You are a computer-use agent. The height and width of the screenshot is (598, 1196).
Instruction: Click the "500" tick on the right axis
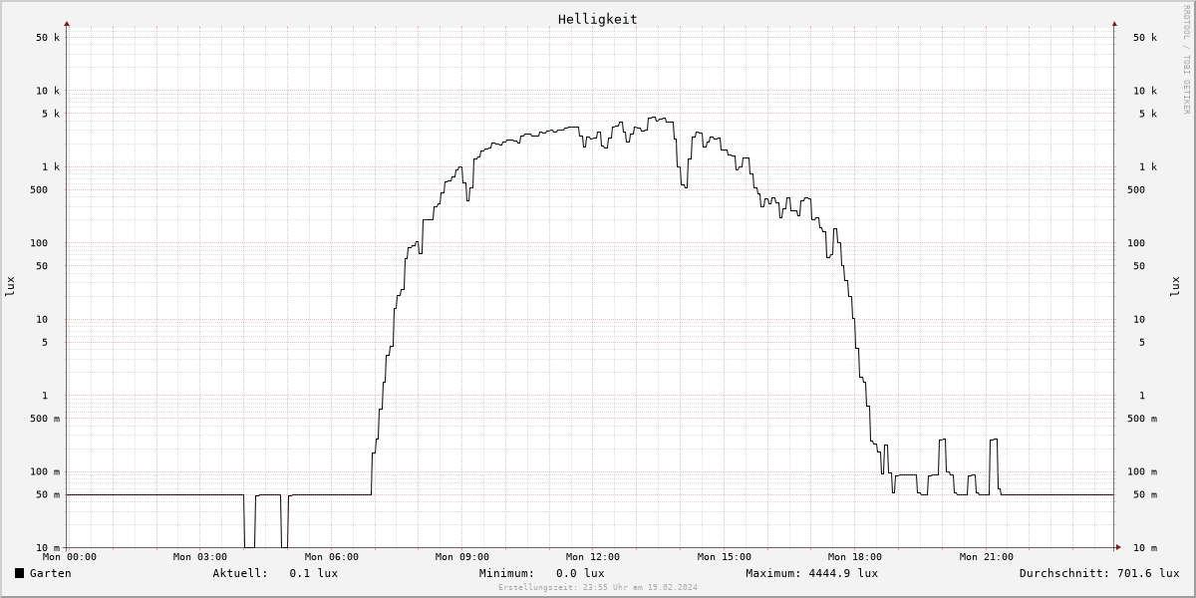[1136, 189]
